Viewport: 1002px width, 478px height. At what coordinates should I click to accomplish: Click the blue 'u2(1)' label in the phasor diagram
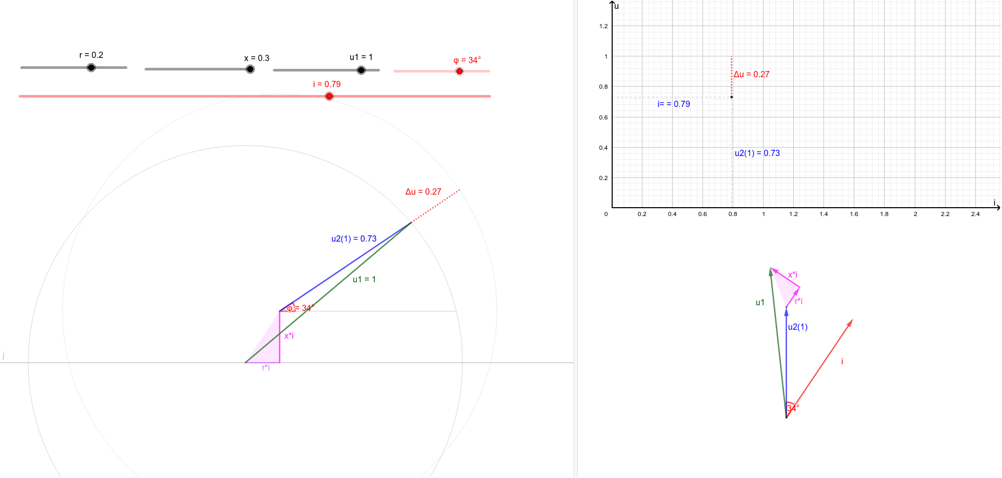click(x=798, y=327)
